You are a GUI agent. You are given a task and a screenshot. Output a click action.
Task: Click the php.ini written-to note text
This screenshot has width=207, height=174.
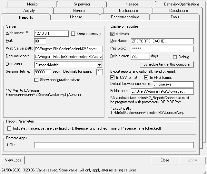43,92
